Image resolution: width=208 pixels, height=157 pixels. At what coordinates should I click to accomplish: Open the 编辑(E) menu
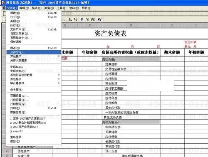[x=24, y=8]
